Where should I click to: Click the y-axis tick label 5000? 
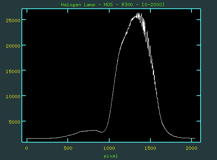coord(15,122)
